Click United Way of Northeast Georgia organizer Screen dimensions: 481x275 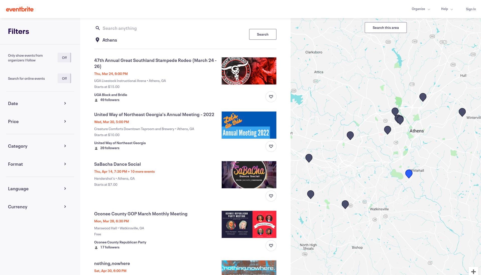pyautogui.click(x=120, y=143)
